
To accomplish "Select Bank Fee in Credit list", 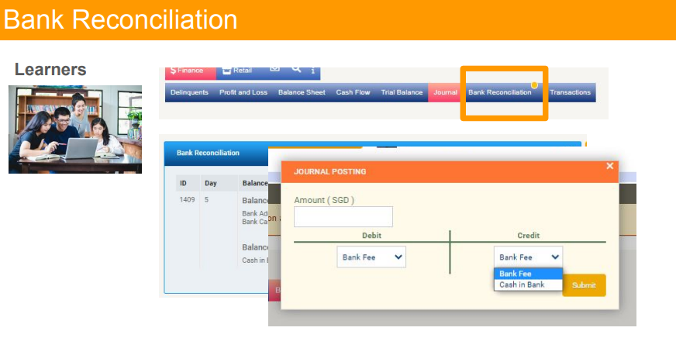I will coord(528,274).
